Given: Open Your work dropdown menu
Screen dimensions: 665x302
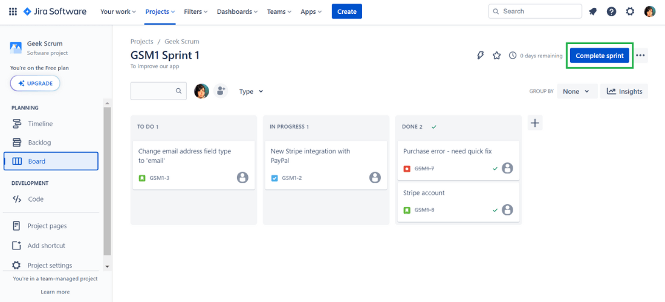Looking at the screenshot, I should [x=118, y=11].
